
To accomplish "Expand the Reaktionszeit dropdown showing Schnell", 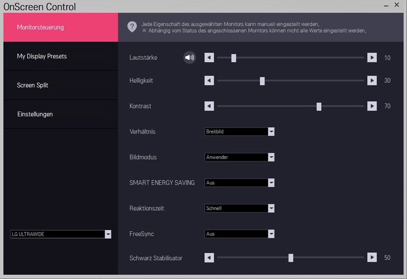I will [239, 208].
